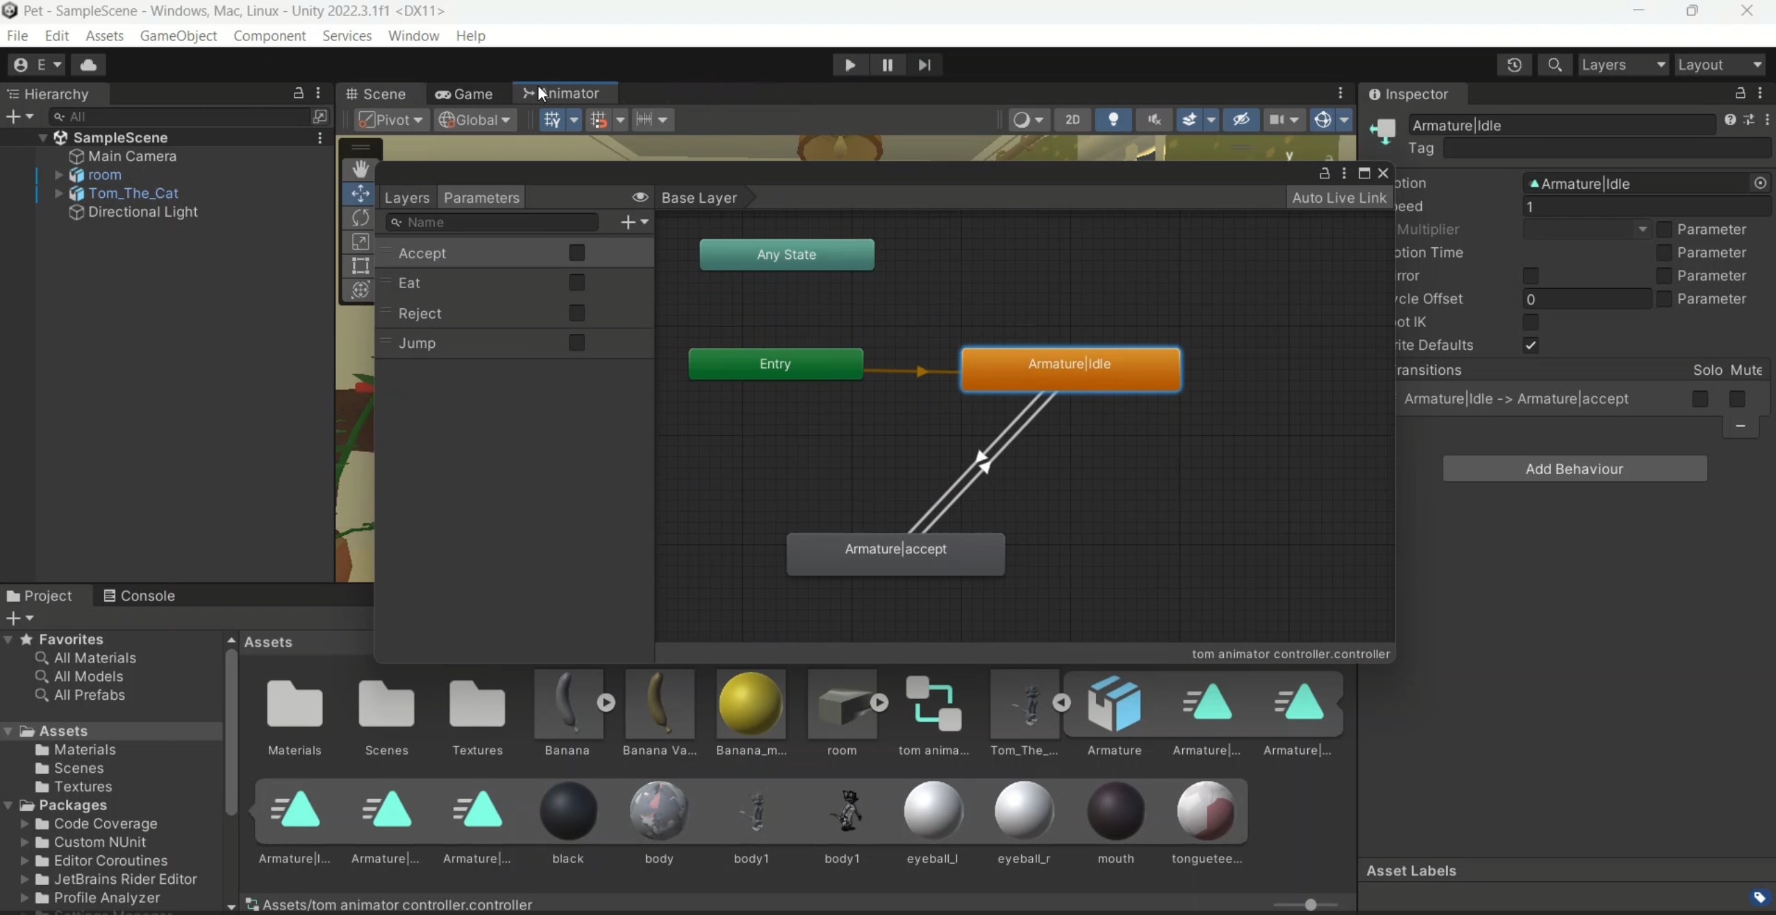Click the Auto Live Link button

(x=1338, y=197)
